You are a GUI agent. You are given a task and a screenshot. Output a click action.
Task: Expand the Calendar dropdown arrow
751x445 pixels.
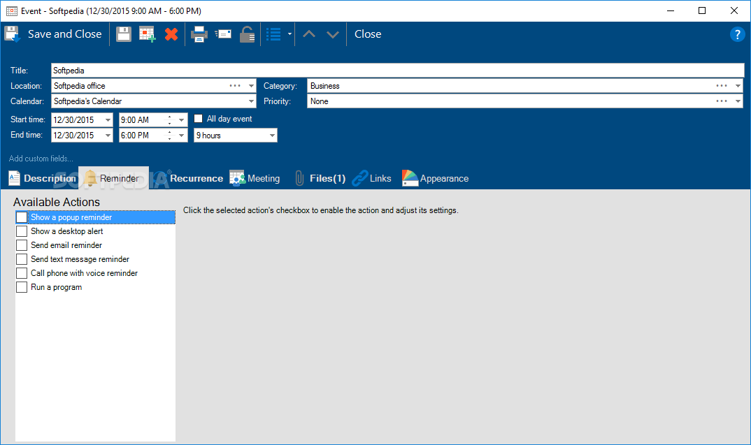click(251, 101)
